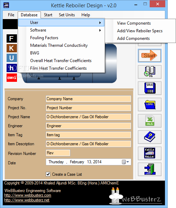
Task: Click the Kettle Reboiler about icon
Action: coord(150,153)
